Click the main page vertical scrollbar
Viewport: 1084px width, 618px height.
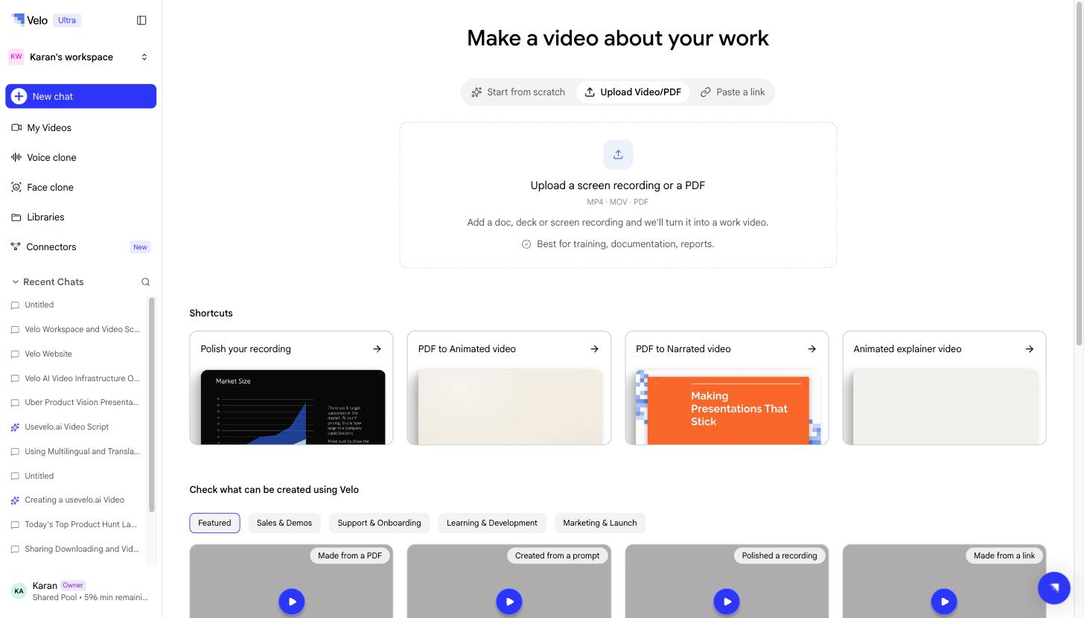tap(1080, 173)
